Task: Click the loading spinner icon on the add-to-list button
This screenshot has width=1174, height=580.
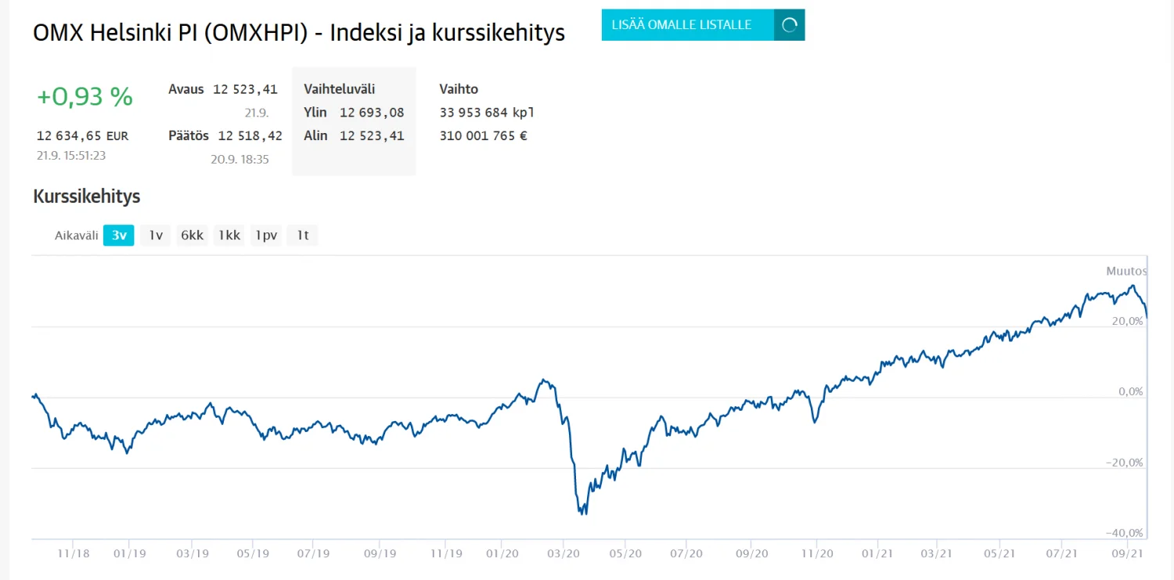Action: pos(789,25)
